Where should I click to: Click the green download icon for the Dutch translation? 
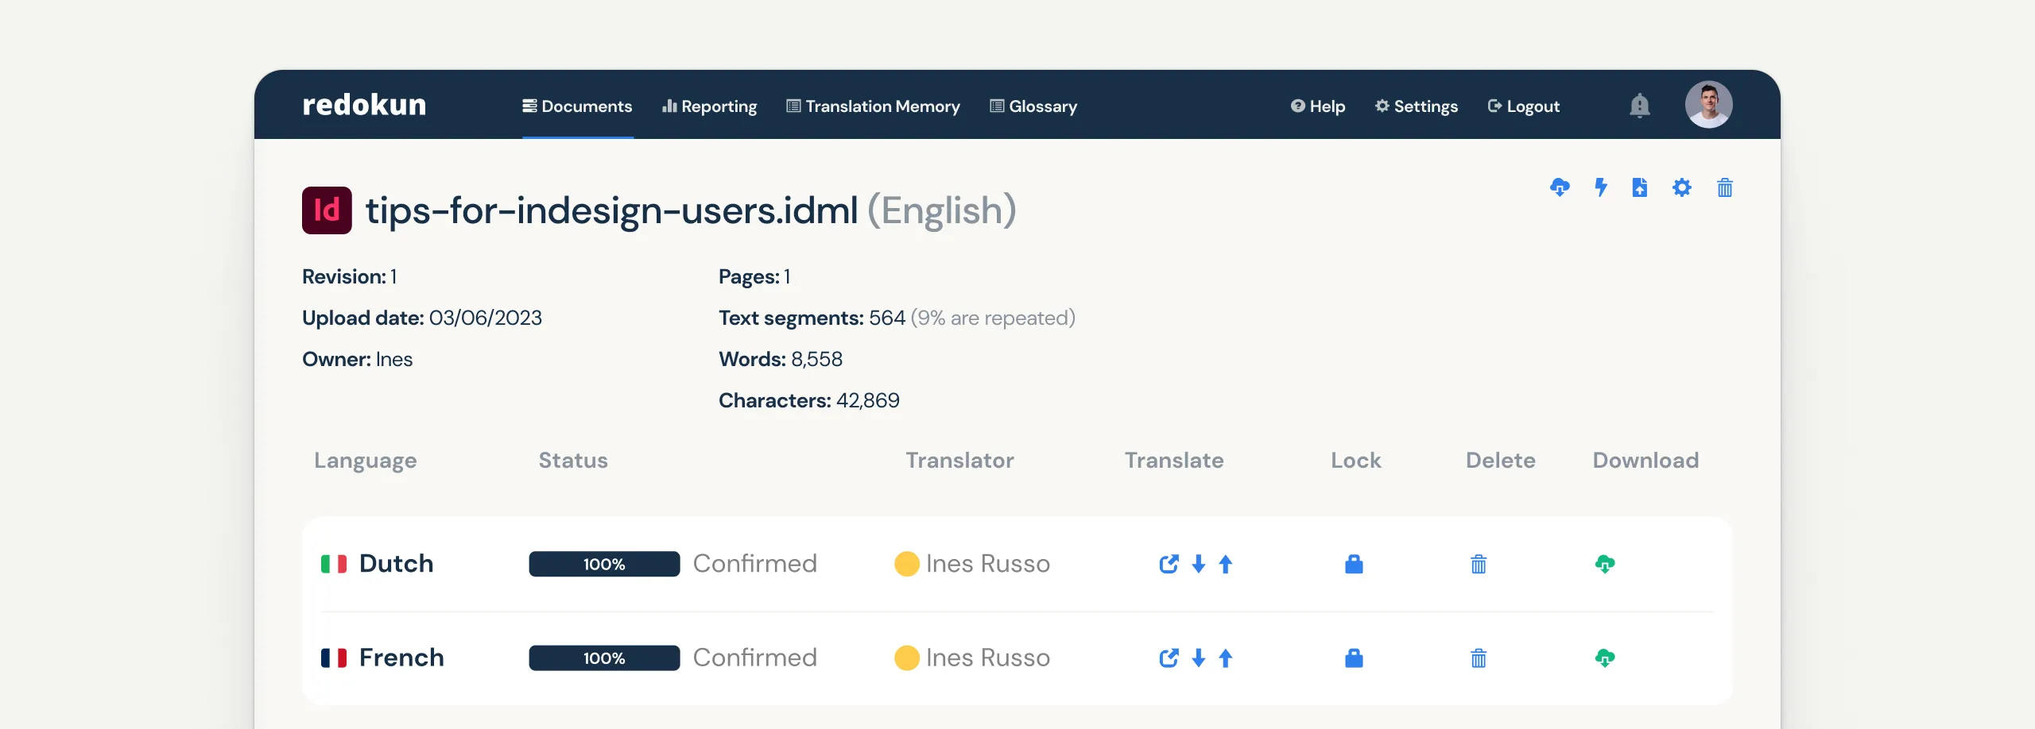1605,564
